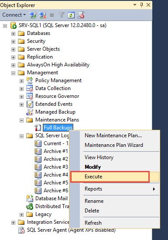Select Execute in context menu

tap(115, 177)
